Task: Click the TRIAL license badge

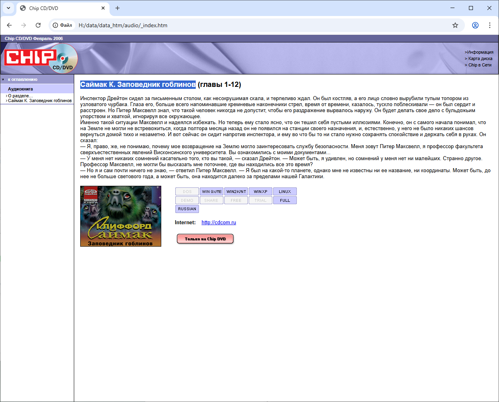Action: (x=260, y=200)
